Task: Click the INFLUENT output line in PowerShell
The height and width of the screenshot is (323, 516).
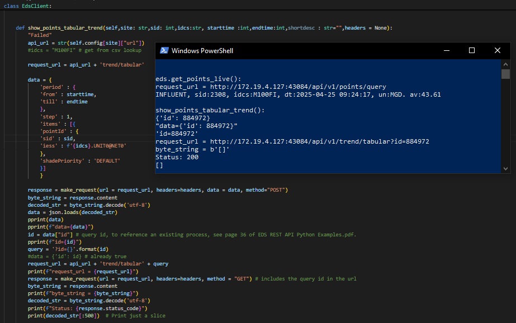Action: point(298,95)
